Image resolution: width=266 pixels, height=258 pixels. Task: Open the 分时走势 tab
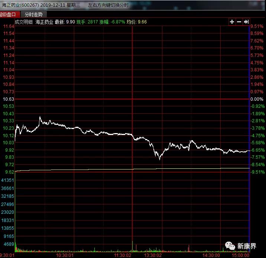click(x=33, y=14)
